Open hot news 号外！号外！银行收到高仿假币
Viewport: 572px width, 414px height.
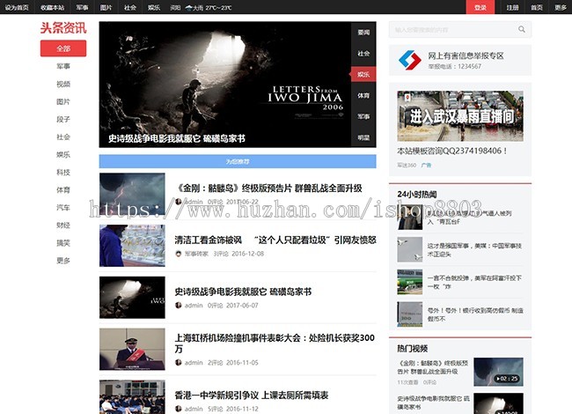(x=475, y=314)
